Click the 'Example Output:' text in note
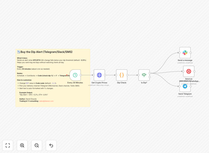209x153 pixels. pos(26,92)
